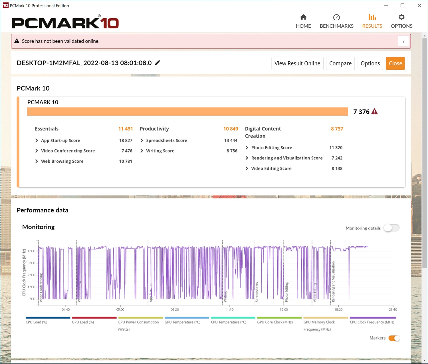
Task: Click the question mark help button
Action: point(403,41)
